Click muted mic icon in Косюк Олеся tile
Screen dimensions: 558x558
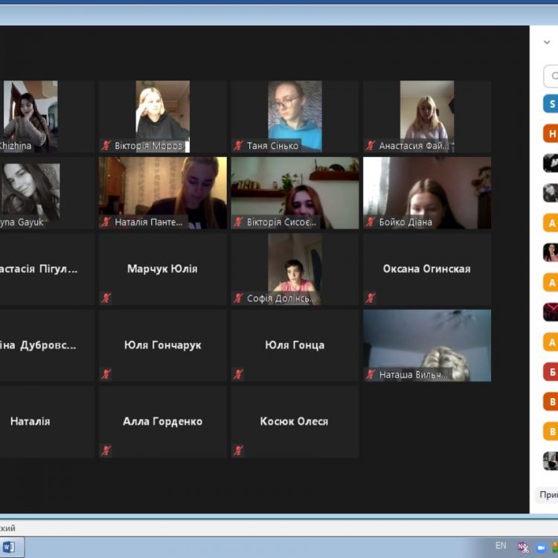click(x=238, y=451)
